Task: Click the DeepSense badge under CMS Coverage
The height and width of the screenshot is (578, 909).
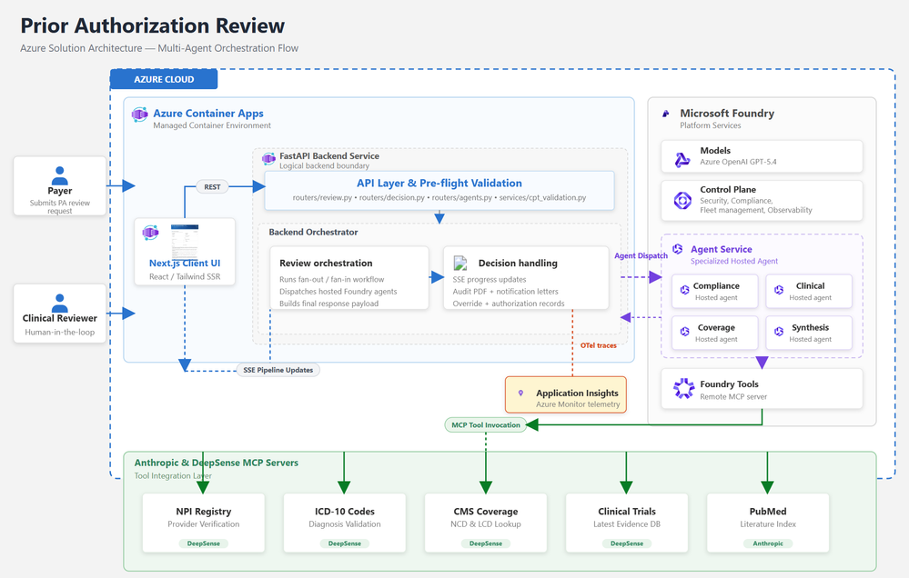Action: 486,543
